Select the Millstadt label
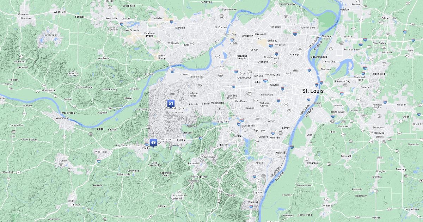Image resolution: width=423 pixels, height=222 pixels. (346, 155)
